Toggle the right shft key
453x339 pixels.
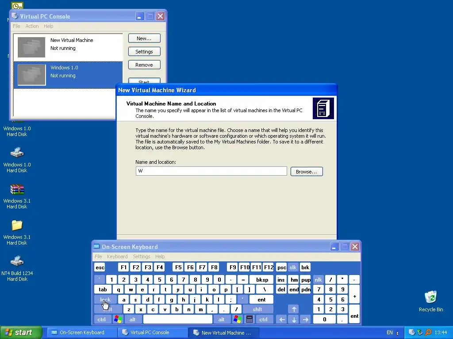(x=258, y=309)
